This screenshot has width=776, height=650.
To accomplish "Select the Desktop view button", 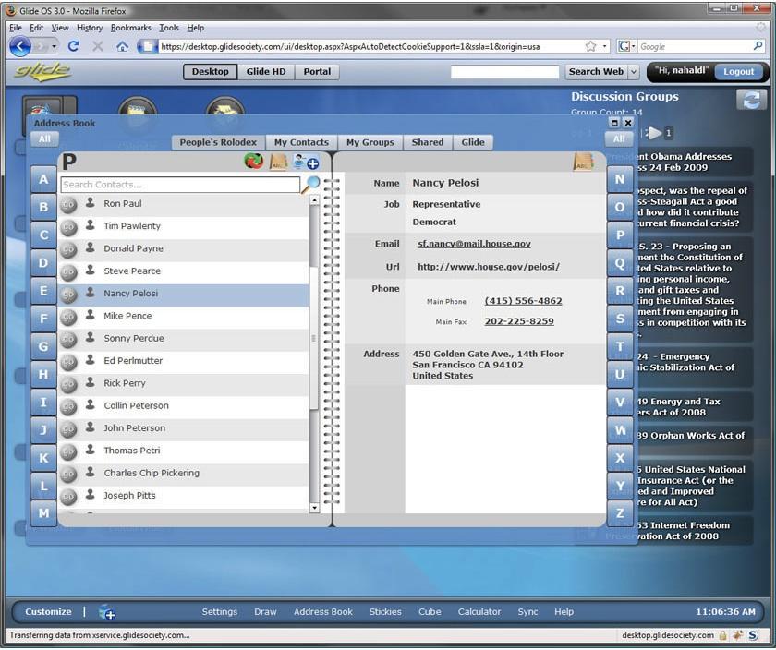I will point(211,72).
